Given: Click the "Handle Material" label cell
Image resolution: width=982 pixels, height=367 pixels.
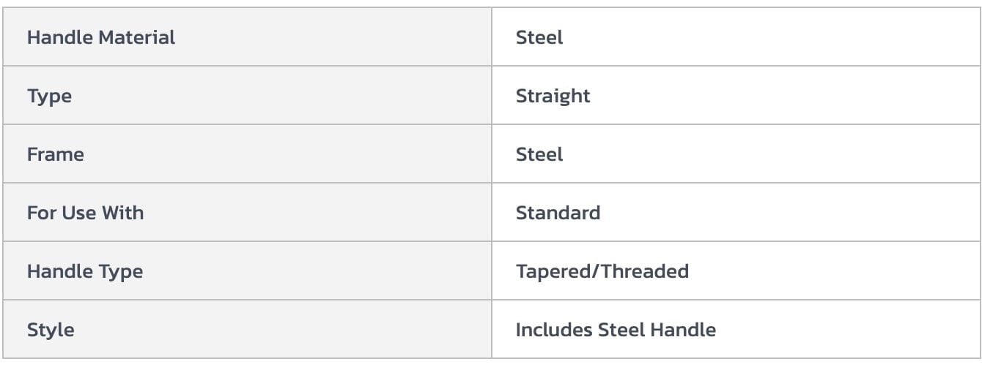Looking at the screenshot, I should pos(101,37).
